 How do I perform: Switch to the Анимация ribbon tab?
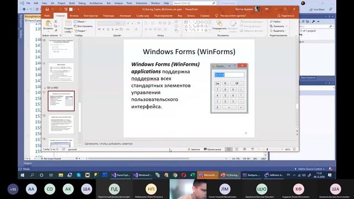(125, 16)
